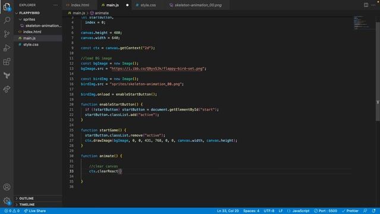This screenshot has width=380, height=214.
Task: Click Port : 5500 live server indicator
Action: (325, 211)
